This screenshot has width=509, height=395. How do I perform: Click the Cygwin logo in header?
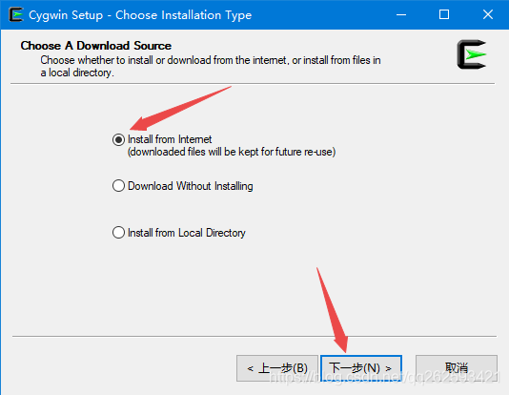pos(471,54)
